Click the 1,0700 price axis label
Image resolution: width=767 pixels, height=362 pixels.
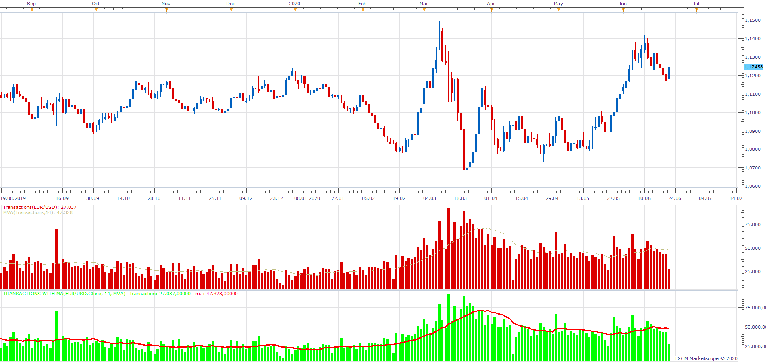[752, 168]
